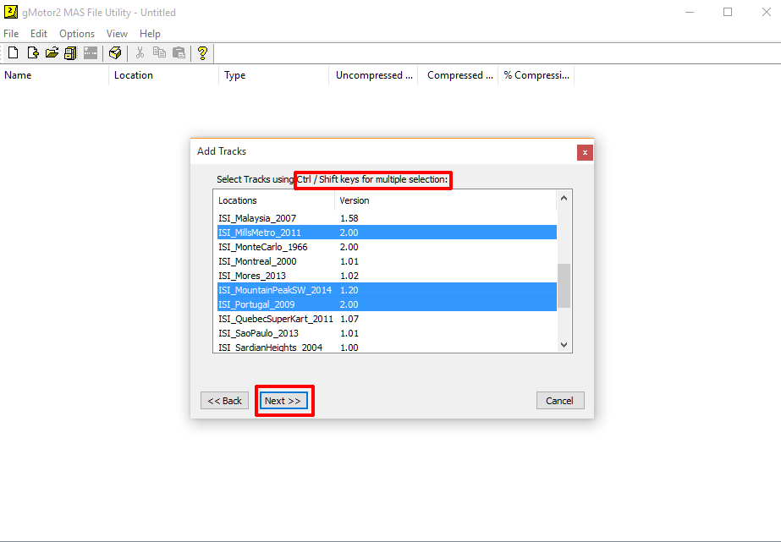Click version 1.58 in Malaysia row
Viewport: 781px width, 542px height.
[349, 218]
